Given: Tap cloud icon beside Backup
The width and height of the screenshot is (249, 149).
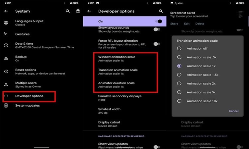Looking at the screenshot, I should click(6, 58).
